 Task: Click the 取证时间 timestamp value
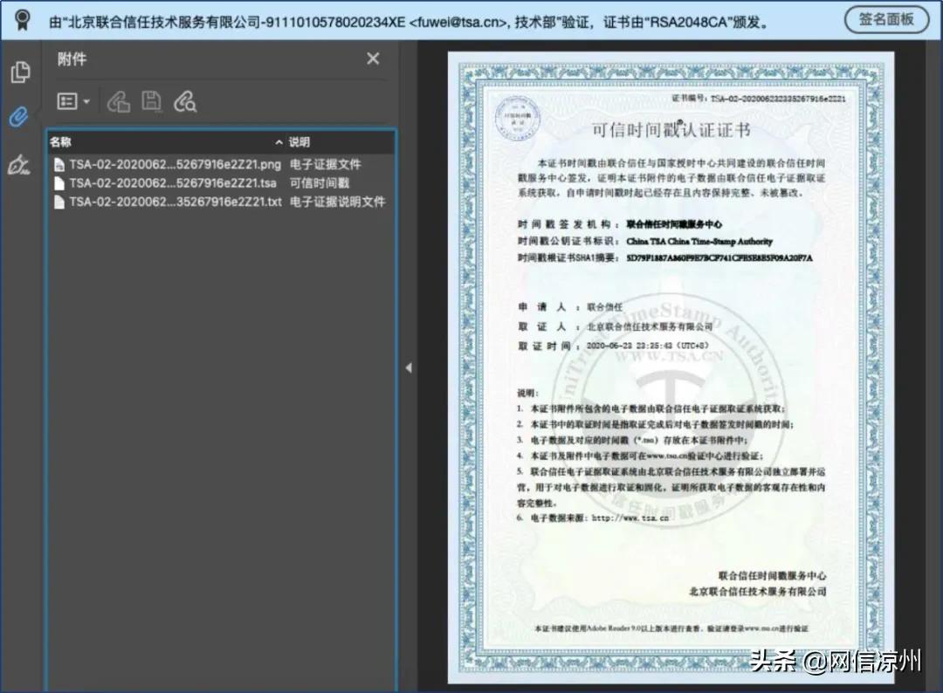pos(648,346)
